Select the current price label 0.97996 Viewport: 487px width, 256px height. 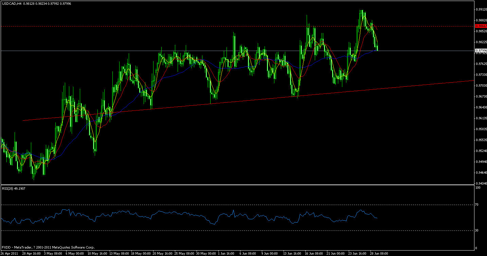coord(481,50)
